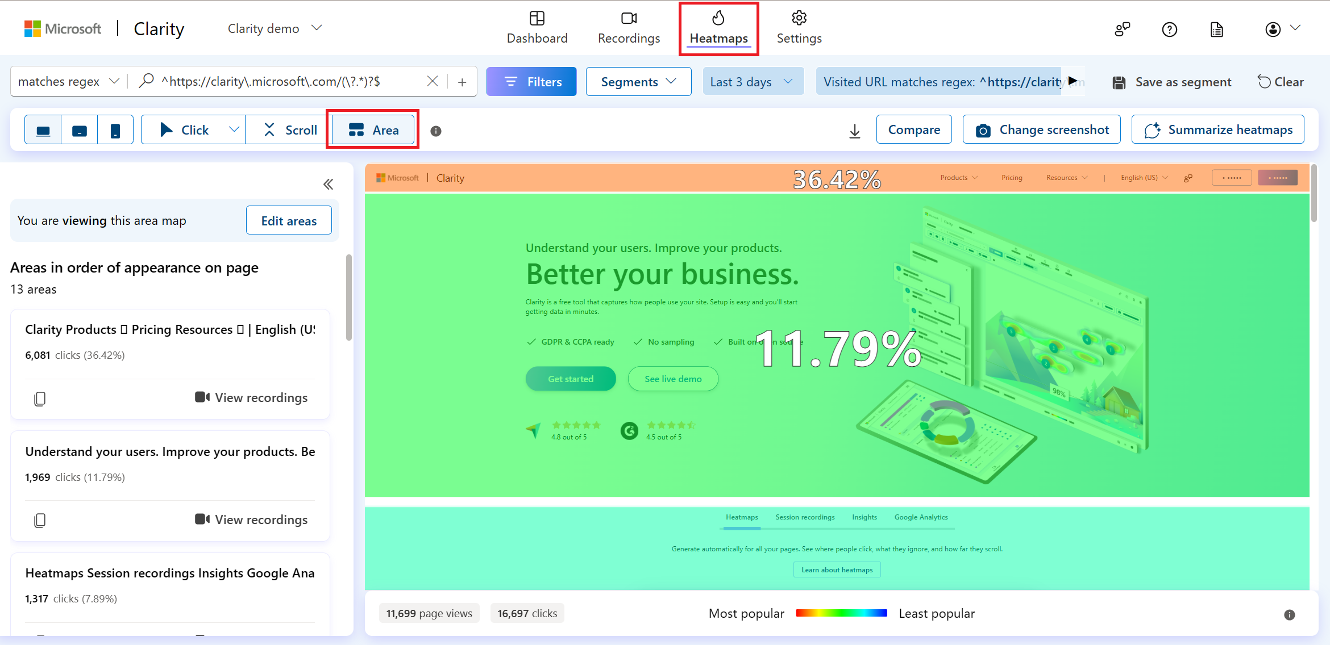This screenshot has height=645, width=1330.
Task: Click the 11,699 page views badge
Action: click(x=429, y=613)
